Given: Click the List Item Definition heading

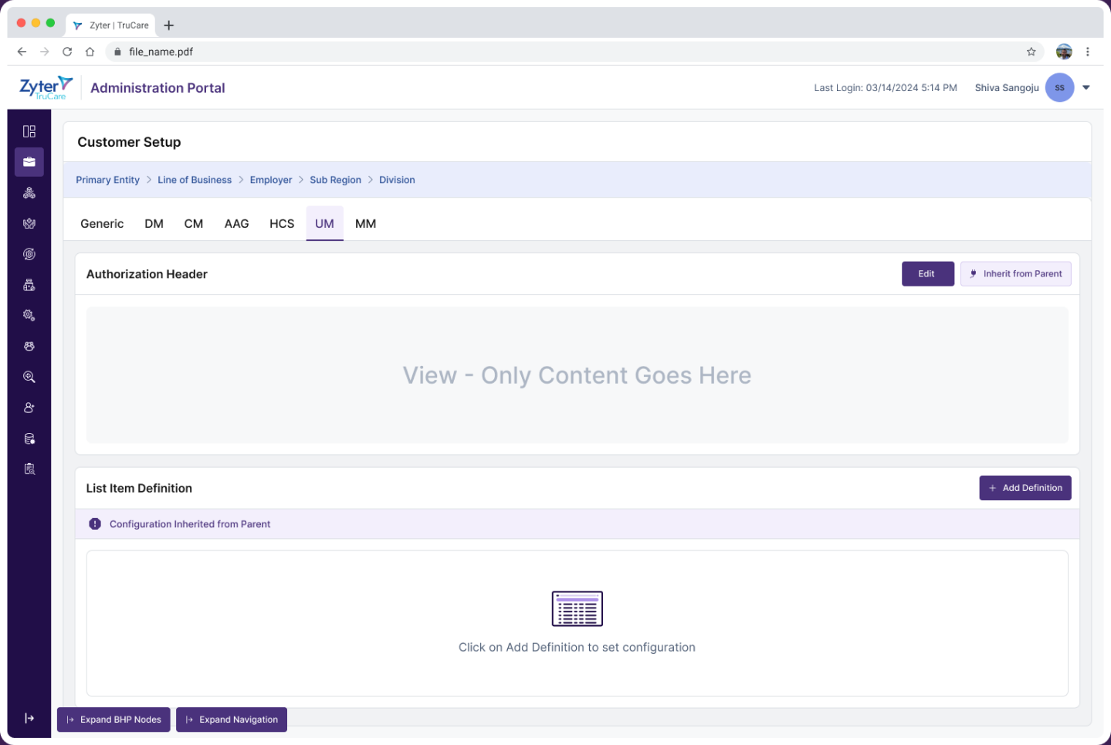Looking at the screenshot, I should click(x=139, y=488).
